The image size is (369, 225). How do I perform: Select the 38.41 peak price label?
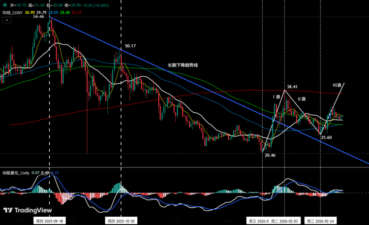click(x=292, y=87)
